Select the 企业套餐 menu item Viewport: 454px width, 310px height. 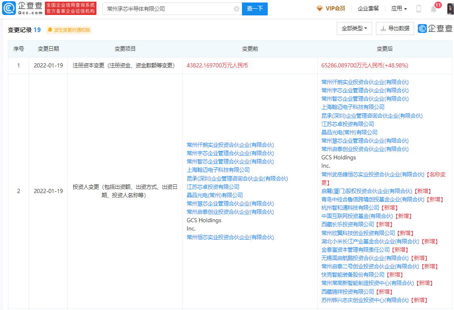click(x=368, y=8)
